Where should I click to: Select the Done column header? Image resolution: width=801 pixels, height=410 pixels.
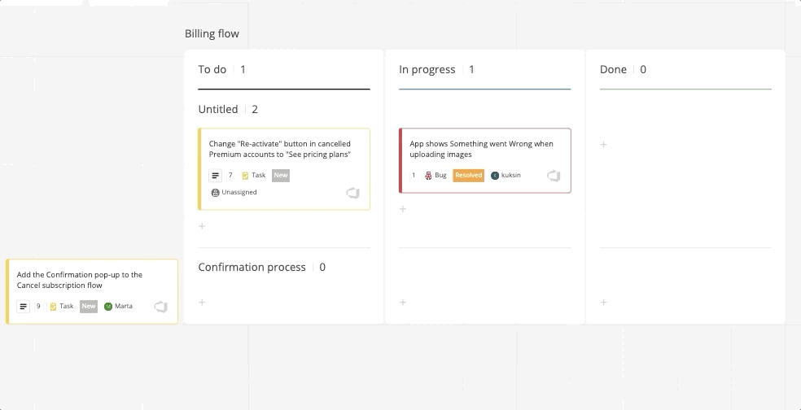coord(613,70)
